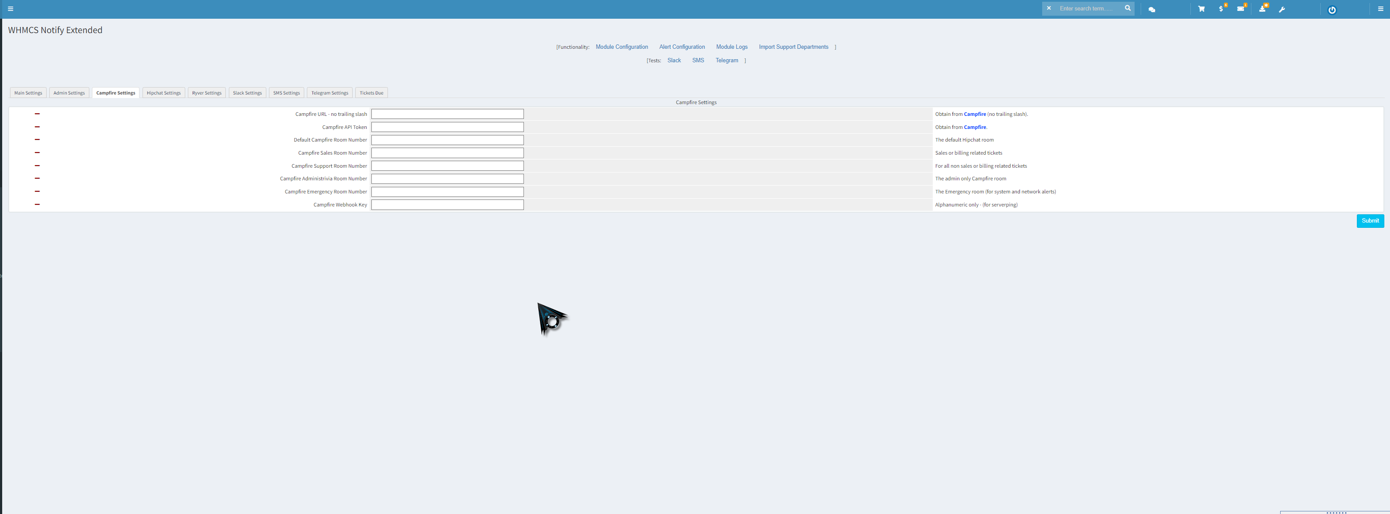Open the support tickets icon

[1241, 8]
